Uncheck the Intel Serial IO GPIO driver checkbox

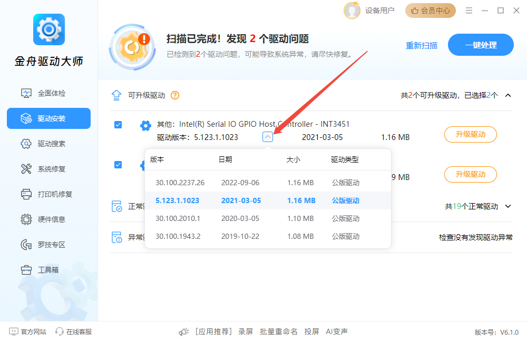(118, 125)
